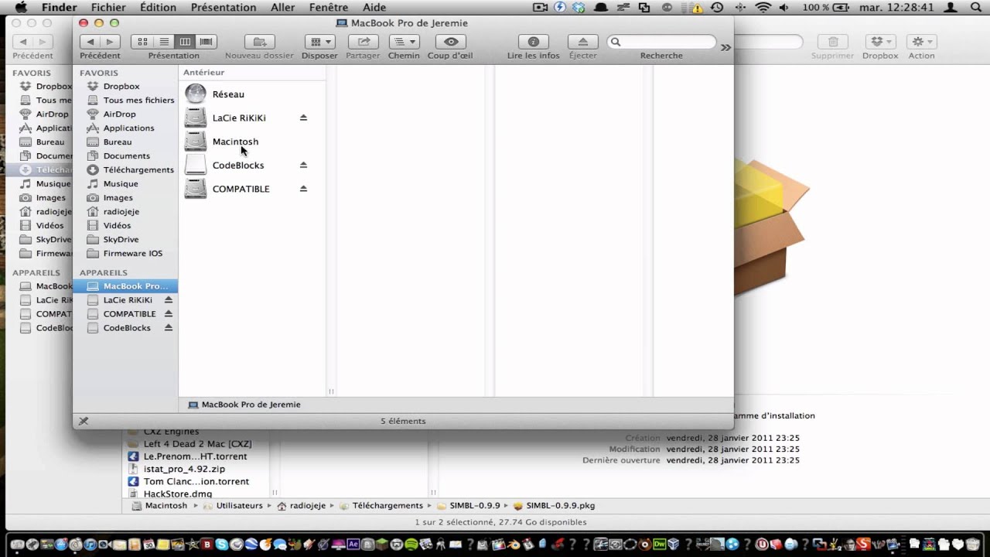This screenshot has width=990, height=557.
Task: Open the Chemin path dropdown
Action: pyautogui.click(x=404, y=42)
